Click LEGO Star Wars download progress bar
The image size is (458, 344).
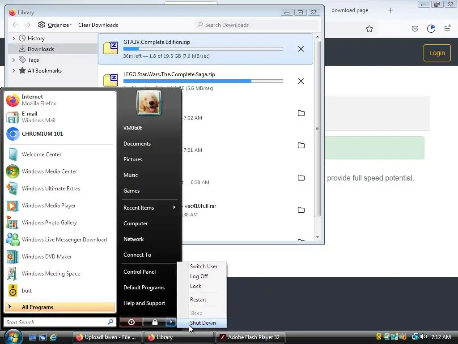(x=203, y=81)
